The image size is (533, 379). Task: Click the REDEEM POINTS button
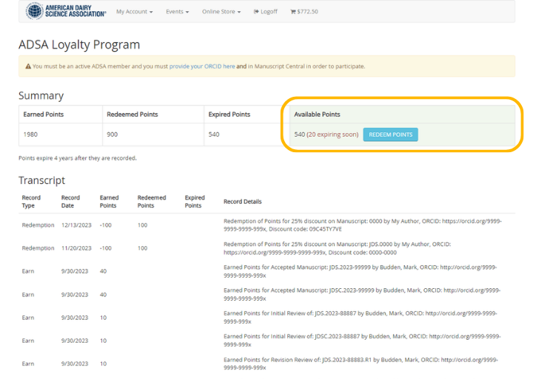coord(391,134)
